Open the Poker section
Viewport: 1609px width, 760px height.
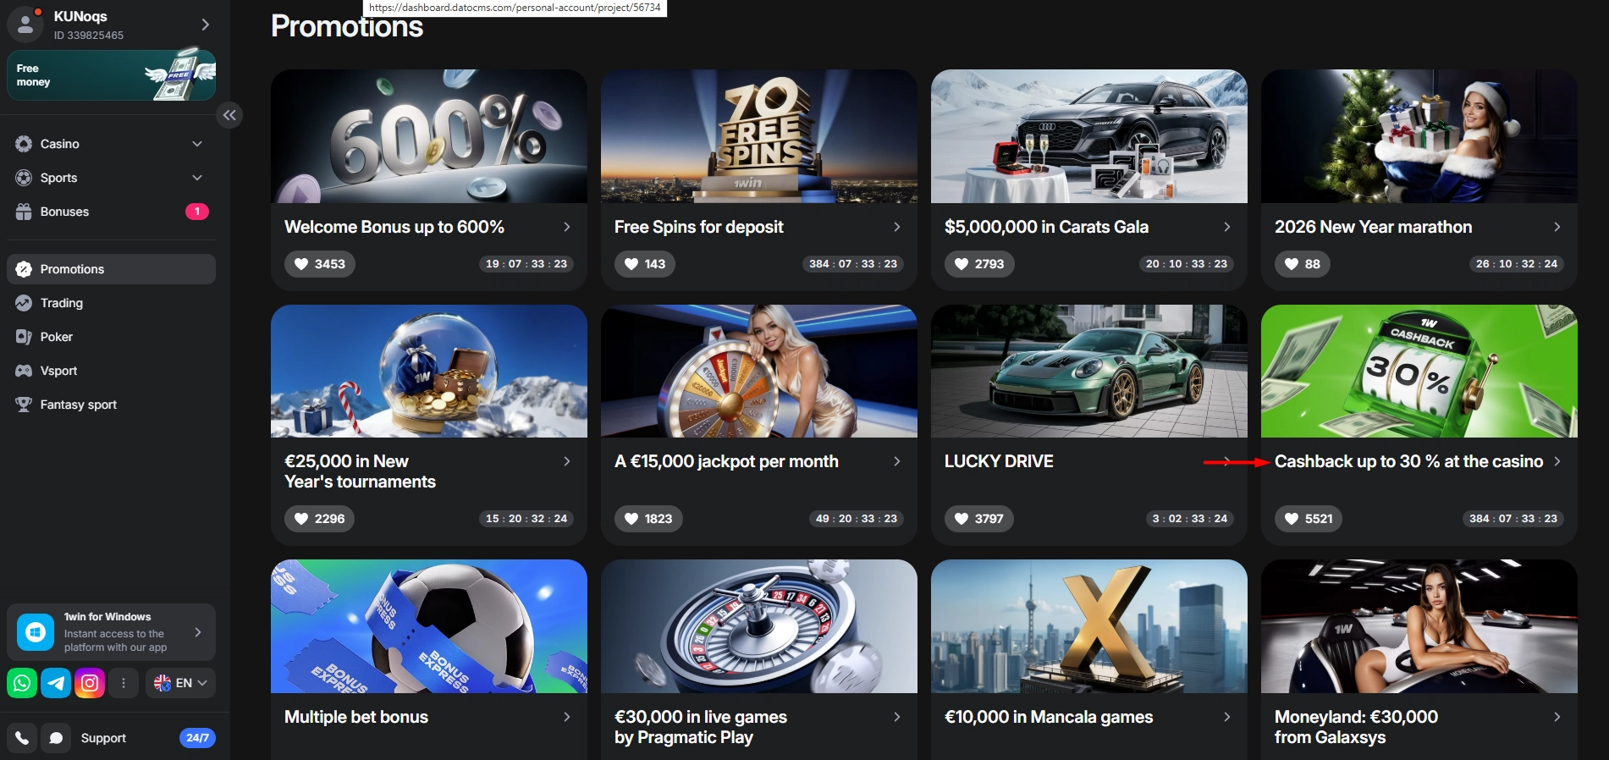coord(57,337)
